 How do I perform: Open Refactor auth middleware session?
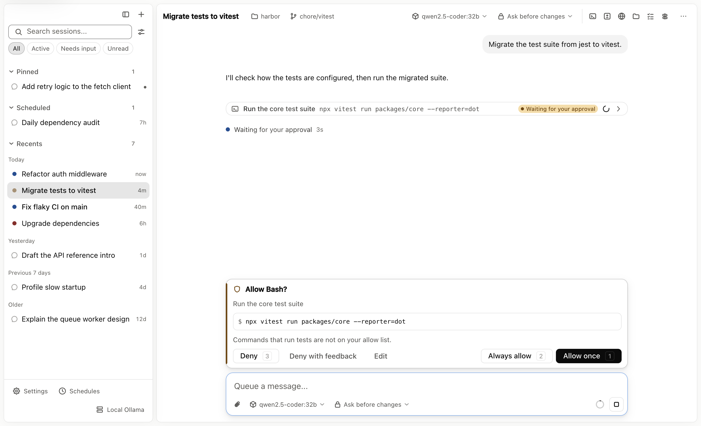78,174
